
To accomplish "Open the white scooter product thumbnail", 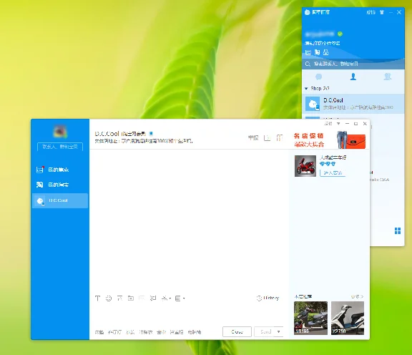I will click(x=348, y=318).
